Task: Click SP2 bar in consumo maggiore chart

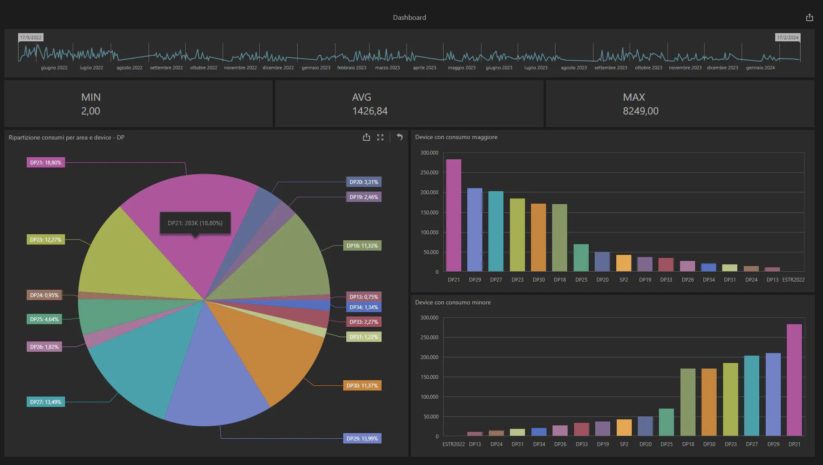Action: 624,263
